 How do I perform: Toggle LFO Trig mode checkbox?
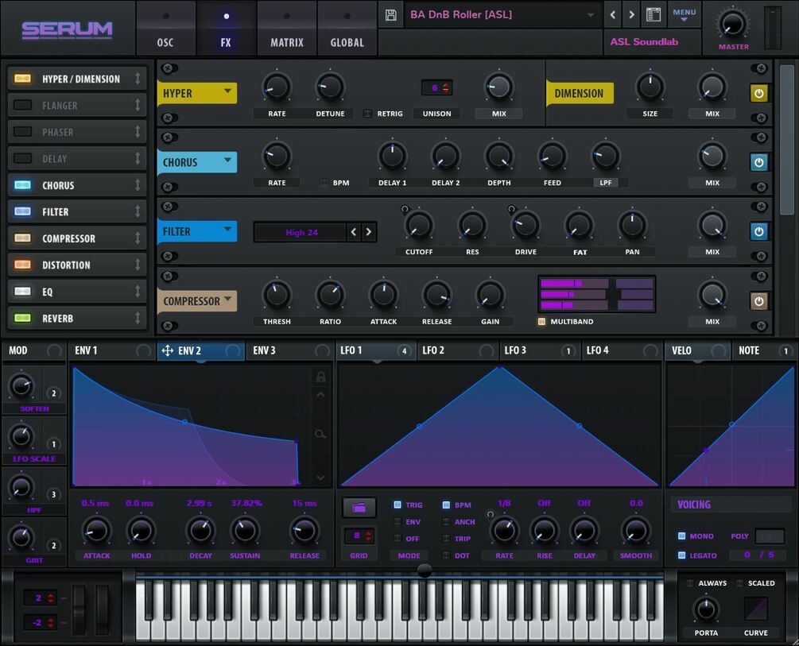click(398, 505)
